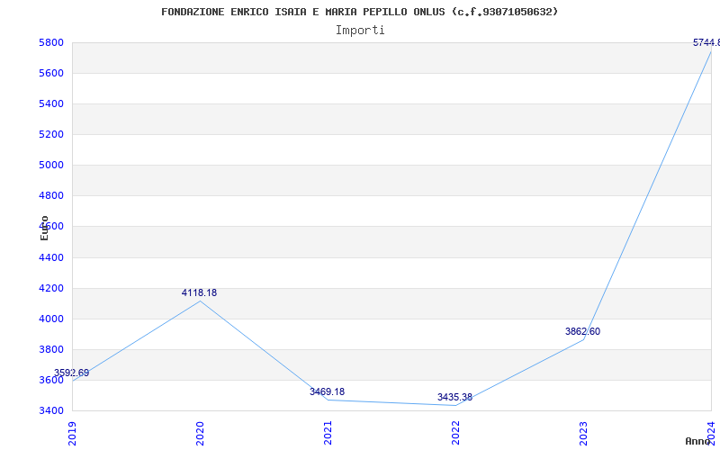This screenshot has width=720, height=450.
Task: Click the 2021 x-axis year label
Action: pos(328,434)
